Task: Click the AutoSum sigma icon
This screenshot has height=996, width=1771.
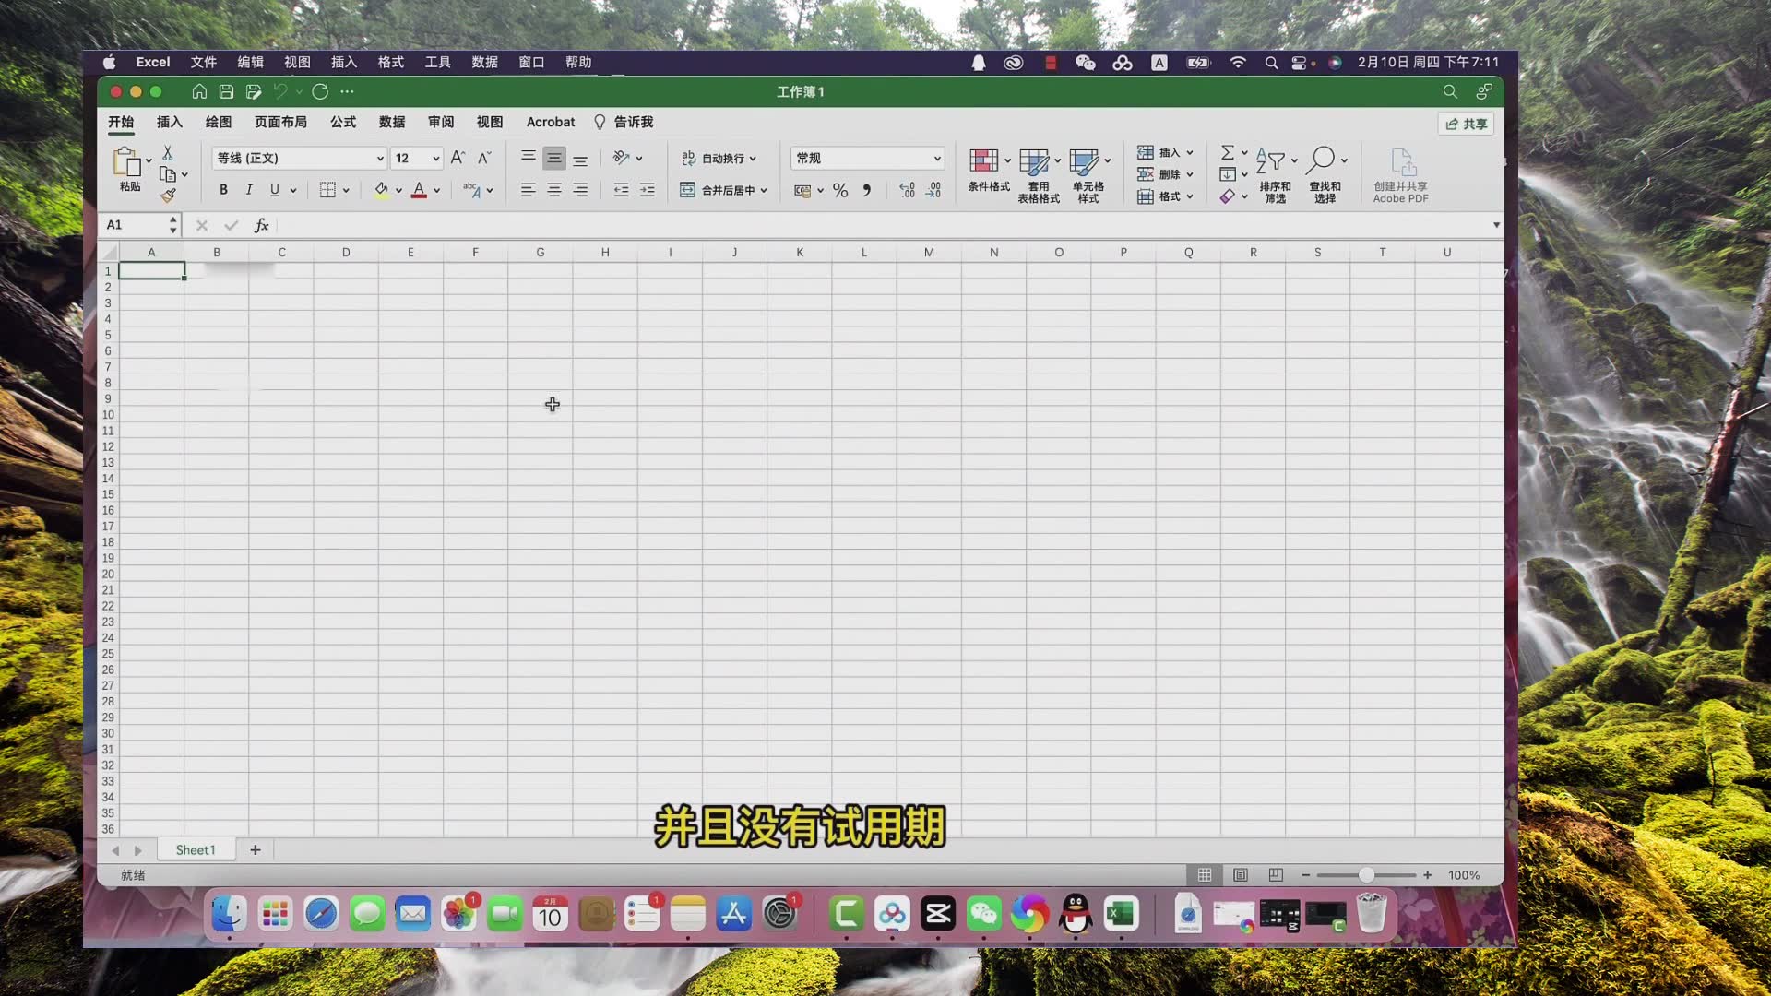Action: point(1228,152)
